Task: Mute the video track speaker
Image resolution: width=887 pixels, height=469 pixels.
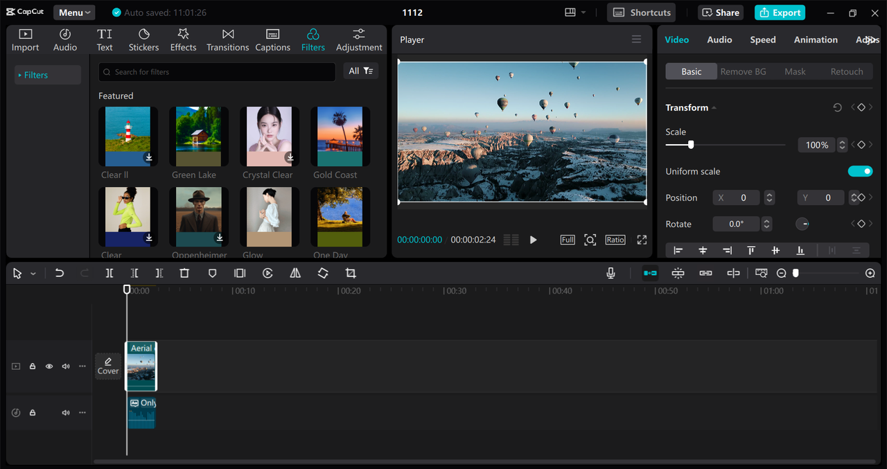Action: [x=66, y=366]
